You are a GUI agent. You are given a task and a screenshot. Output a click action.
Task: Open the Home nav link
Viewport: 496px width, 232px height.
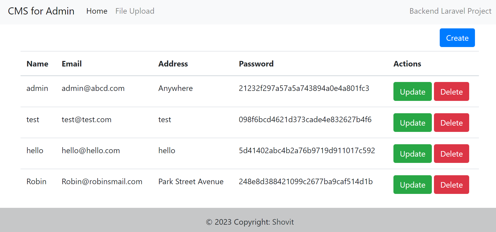[x=97, y=11]
